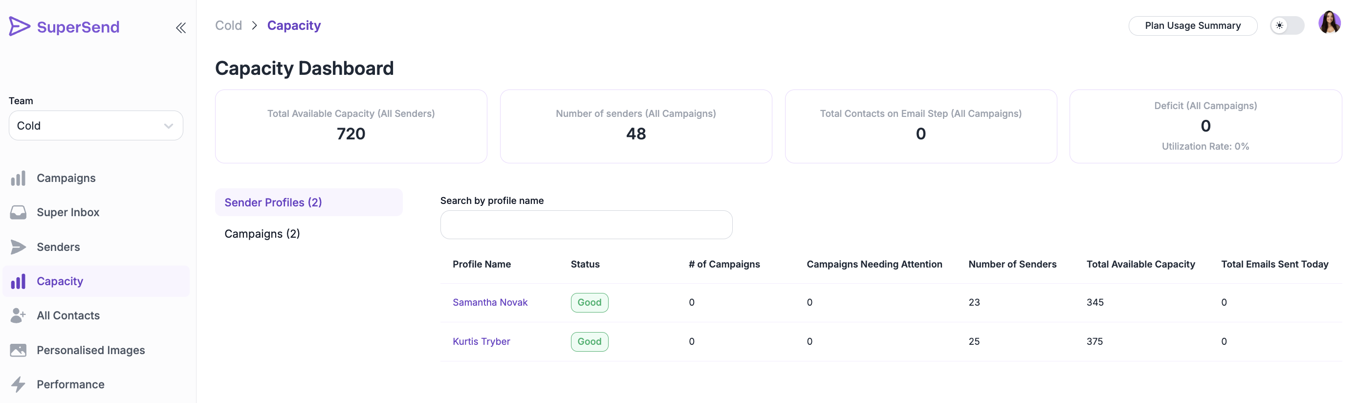Open Campaigns via its bar chart icon
This screenshot has width=1357, height=403.
[x=18, y=178]
